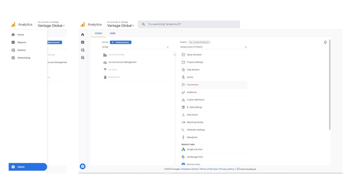
Task: Expand the Data Settings section
Action: tap(188, 107)
